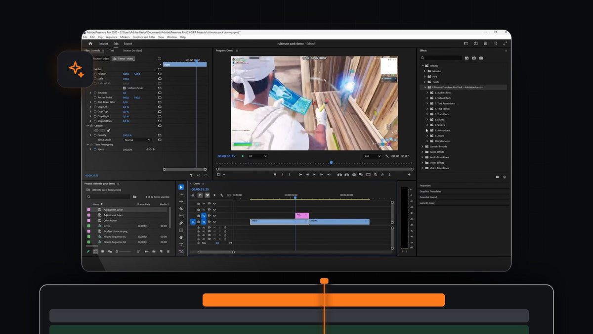Open the Fit zoom level dropdown
Screen dimensions: 593x334
click(x=258, y=156)
